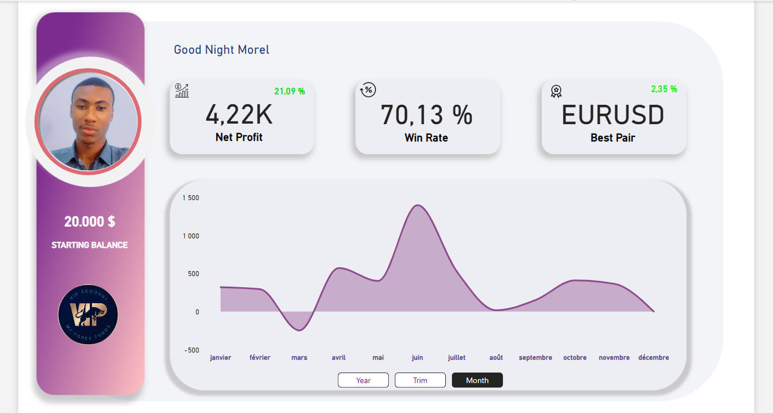The image size is (773, 413).
Task: Select the Month view button
Action: 477,380
